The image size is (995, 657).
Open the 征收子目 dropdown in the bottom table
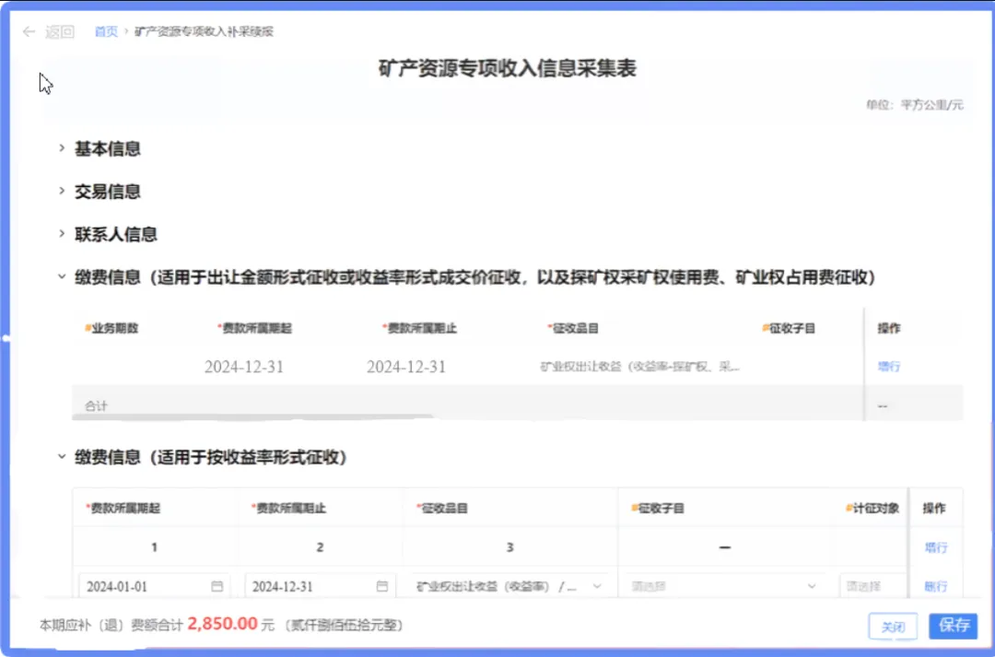(724, 586)
